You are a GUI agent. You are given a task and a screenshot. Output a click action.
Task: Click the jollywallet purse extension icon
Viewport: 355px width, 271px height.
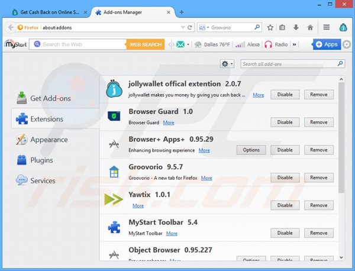coord(114,89)
